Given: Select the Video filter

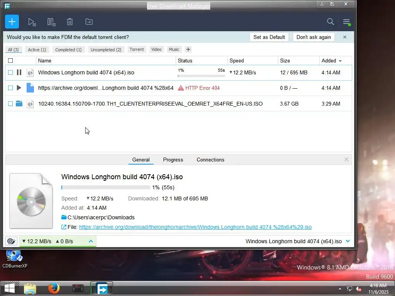Looking at the screenshot, I should [156, 49].
